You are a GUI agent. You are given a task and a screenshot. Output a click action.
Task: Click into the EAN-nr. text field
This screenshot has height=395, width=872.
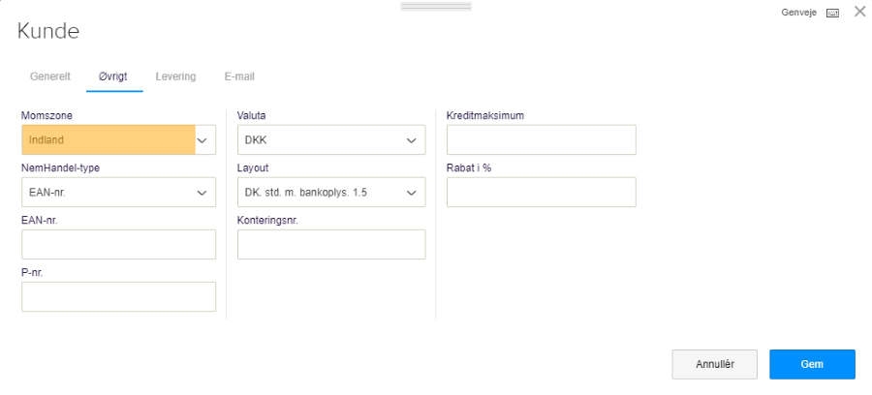click(118, 245)
